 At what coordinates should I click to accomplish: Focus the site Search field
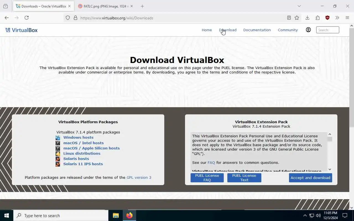pyautogui.click(x=327, y=30)
